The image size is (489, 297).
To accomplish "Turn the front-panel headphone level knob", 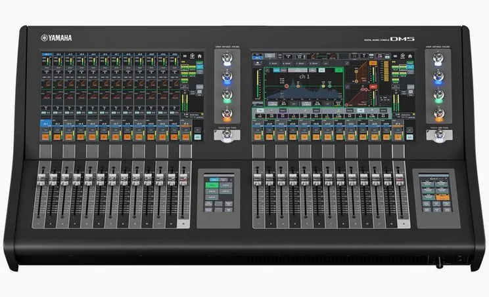I will (x=440, y=262).
